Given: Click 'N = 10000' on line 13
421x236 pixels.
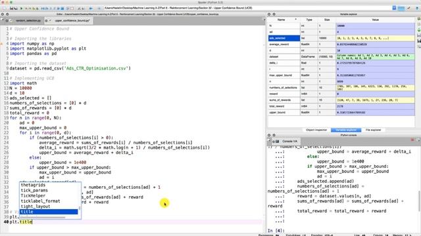Looking at the screenshot, I should click(20, 88).
